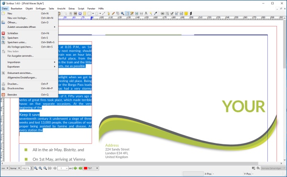The image size is (287, 177).
Task: Choose the Render Frame tool icon
Action: coord(80,13)
